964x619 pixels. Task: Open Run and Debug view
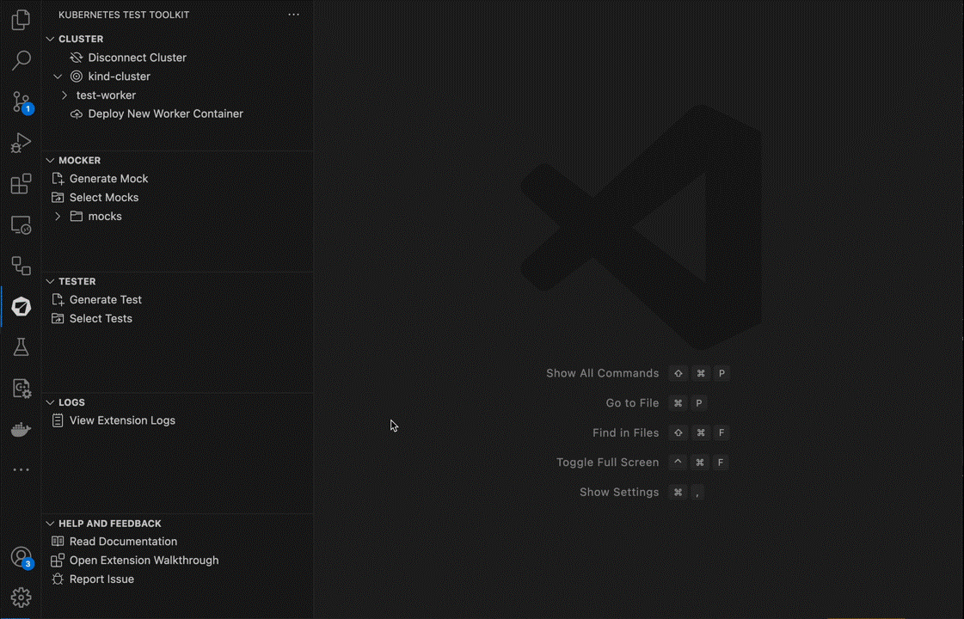tap(21, 144)
